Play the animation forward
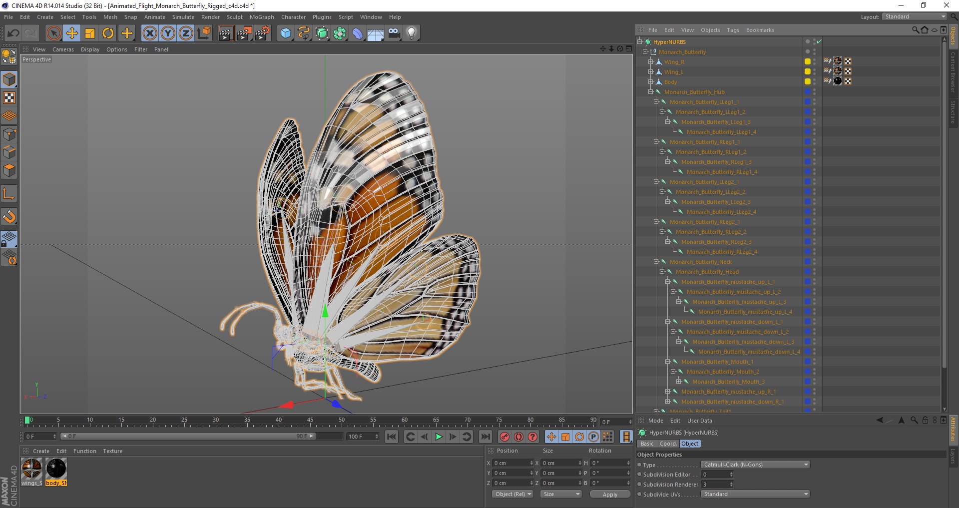Viewport: 959px width, 508px height. click(x=439, y=437)
